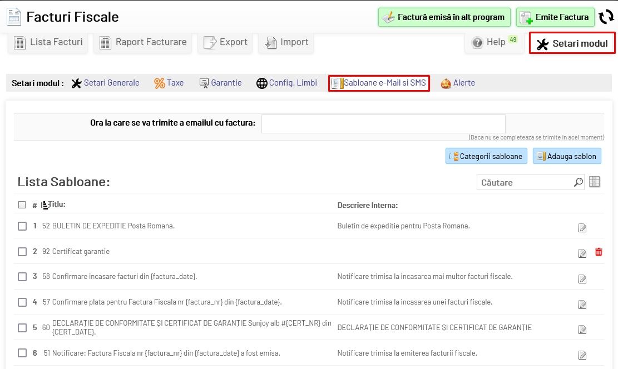
Task: Open the Taxe settings tab
Action: pyautogui.click(x=169, y=83)
